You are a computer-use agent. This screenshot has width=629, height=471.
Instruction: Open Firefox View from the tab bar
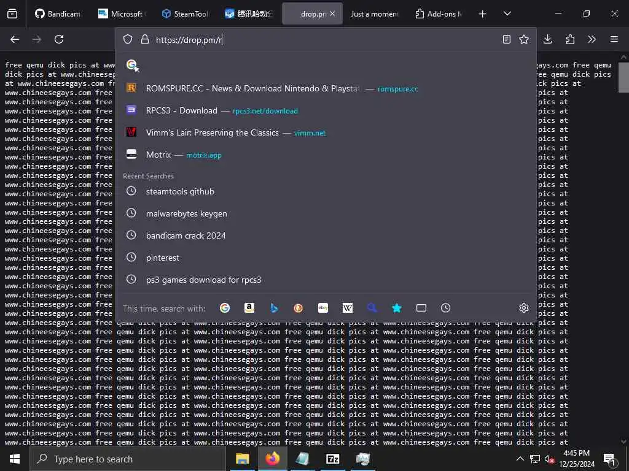click(x=12, y=13)
